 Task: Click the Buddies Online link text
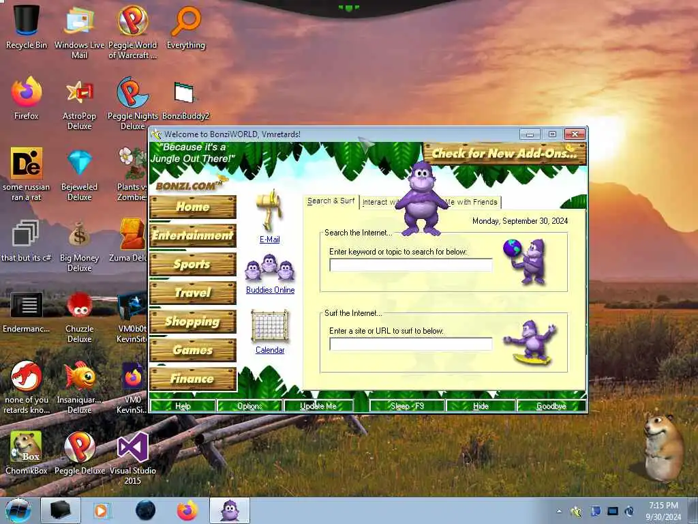(270, 289)
